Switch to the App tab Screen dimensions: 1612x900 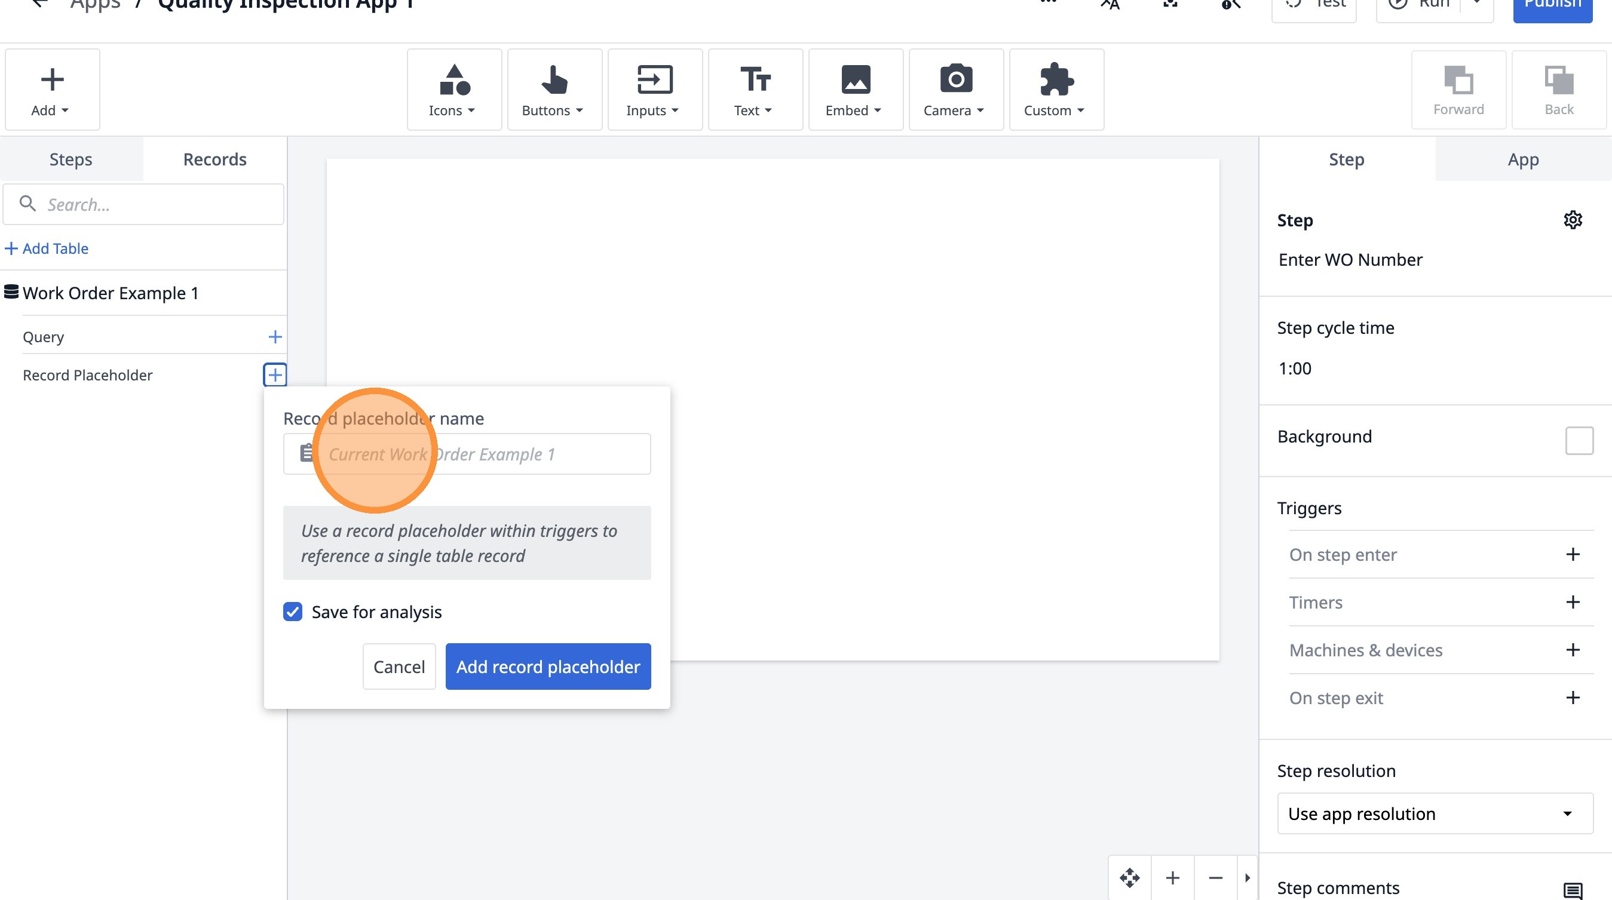(1522, 159)
